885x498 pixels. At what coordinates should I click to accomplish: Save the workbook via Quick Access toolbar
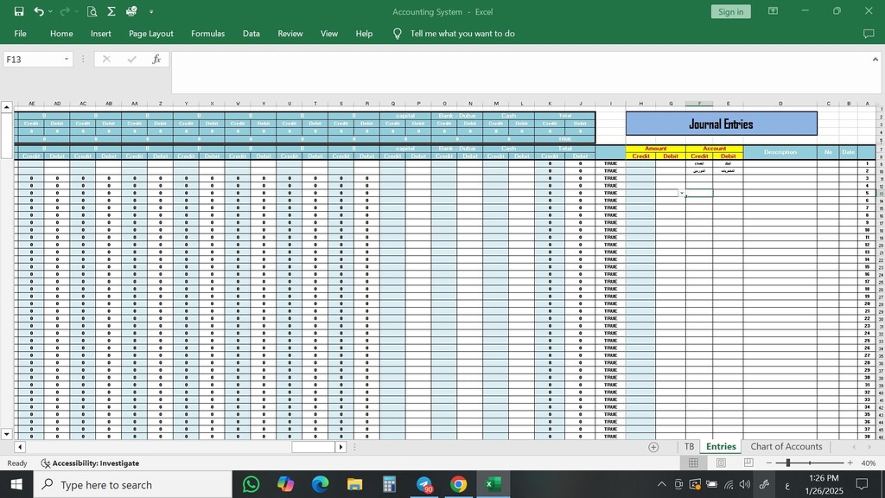(x=19, y=11)
